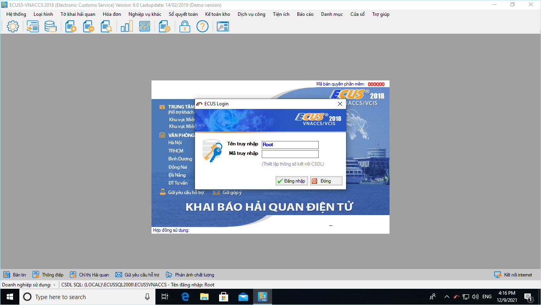The width and height of the screenshot is (541, 305).
Task: Open the database folder toolbar icon
Action: 51,27
